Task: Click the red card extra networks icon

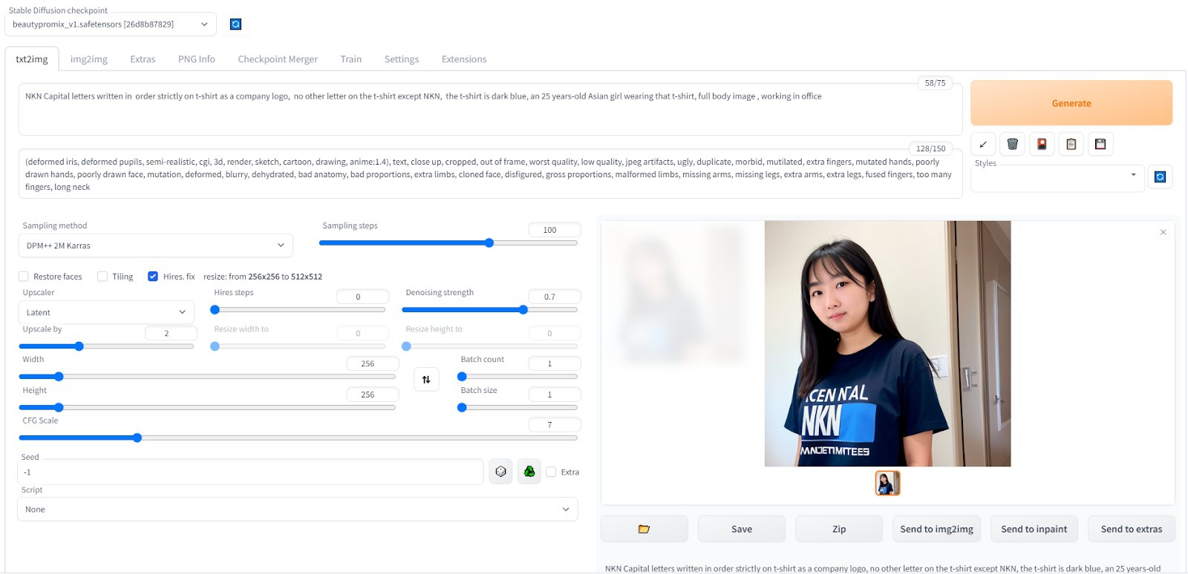Action: pyautogui.click(x=1042, y=145)
